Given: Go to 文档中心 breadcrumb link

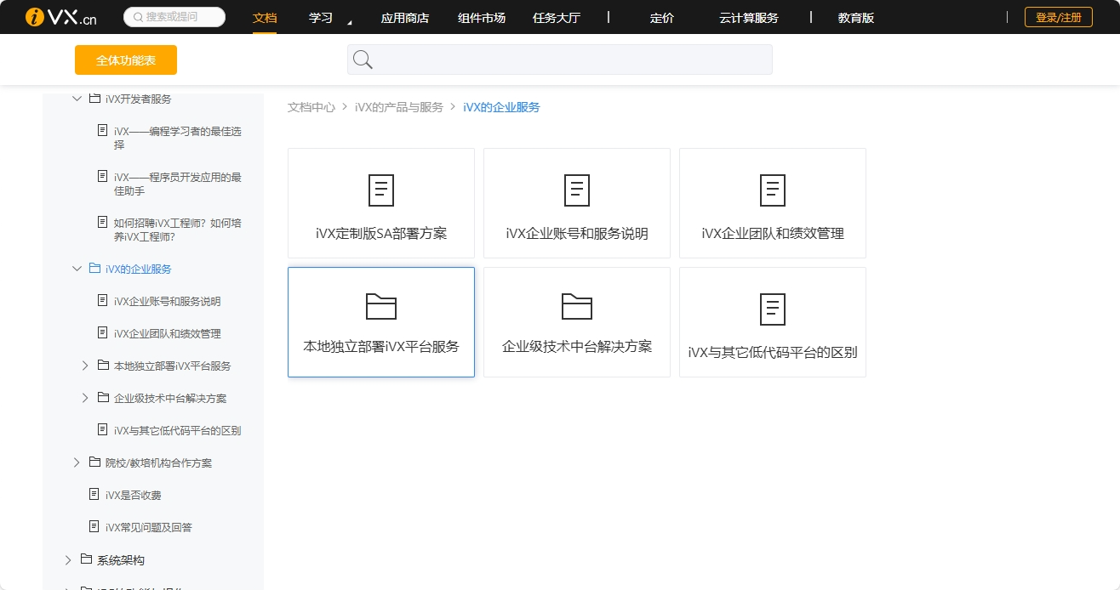Looking at the screenshot, I should coord(311,107).
